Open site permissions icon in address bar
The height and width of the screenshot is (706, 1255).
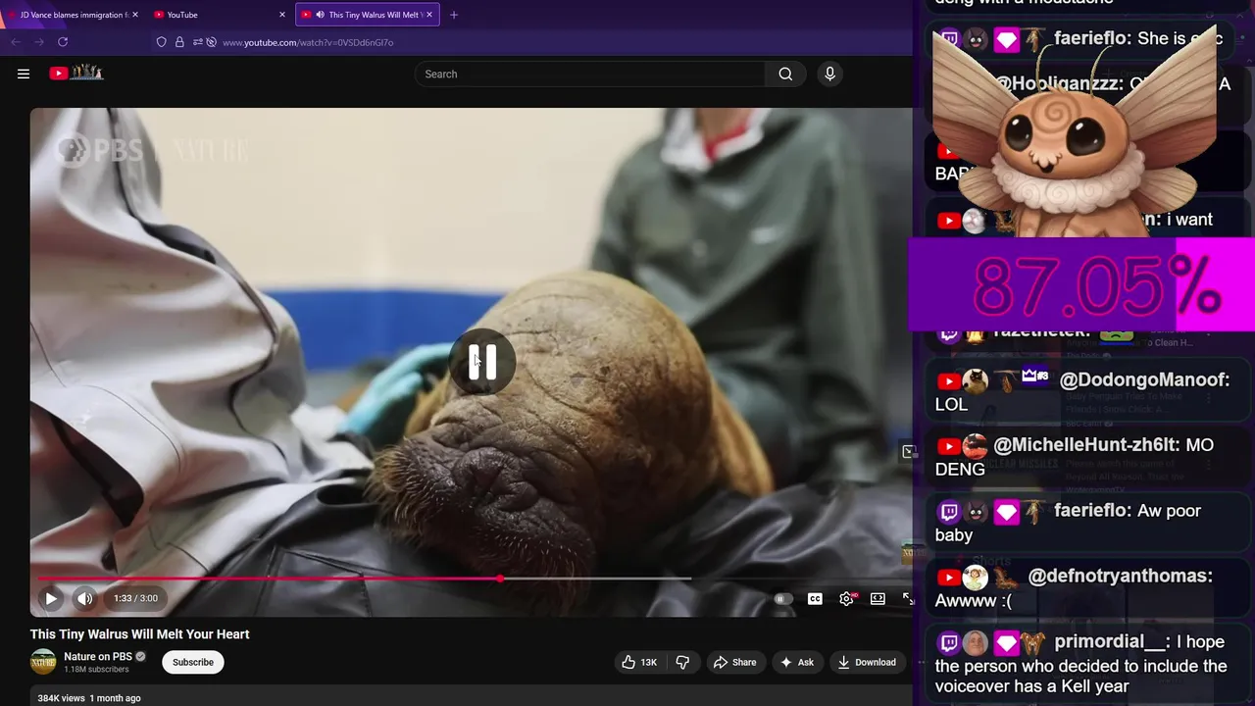click(x=197, y=42)
